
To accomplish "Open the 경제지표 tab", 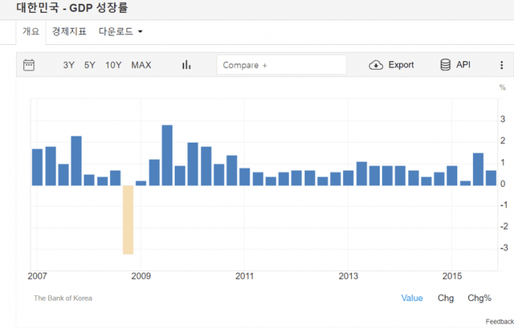I will tap(68, 32).
